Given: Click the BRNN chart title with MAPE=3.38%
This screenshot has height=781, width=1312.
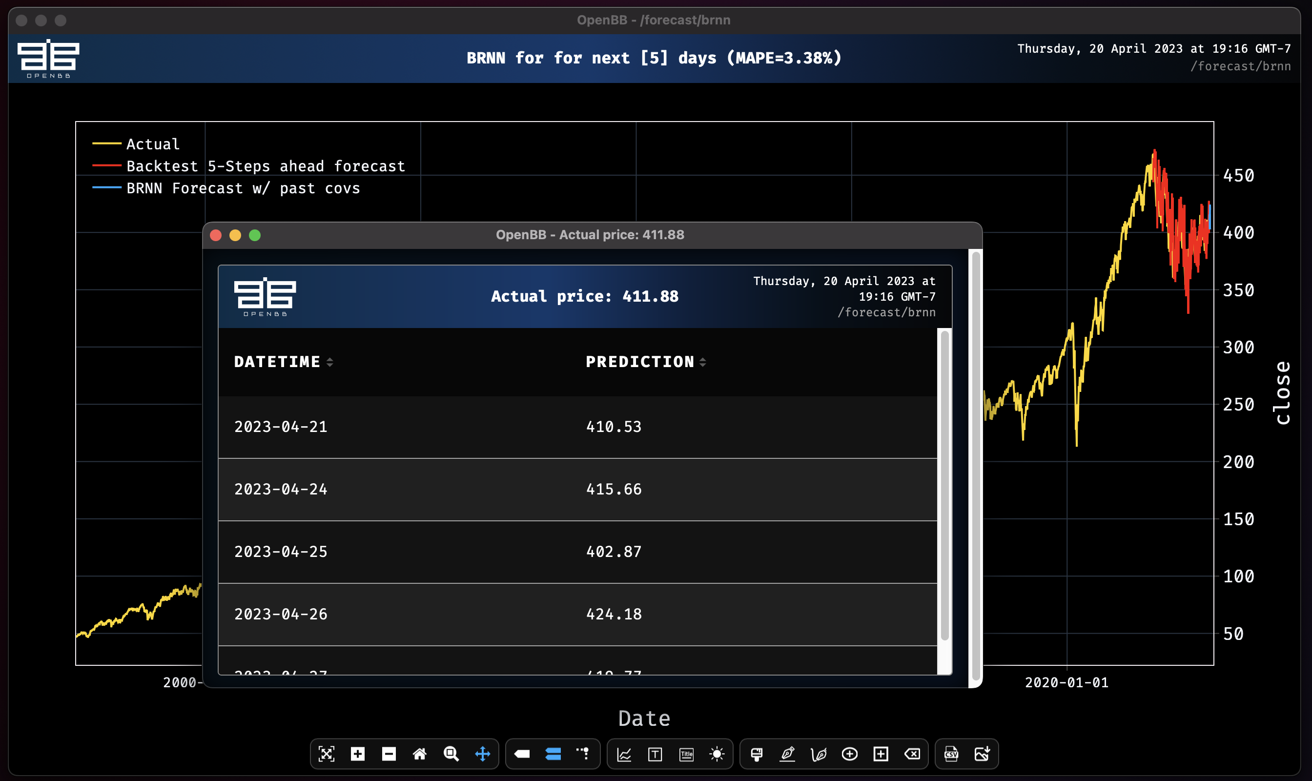Looking at the screenshot, I should coord(654,58).
